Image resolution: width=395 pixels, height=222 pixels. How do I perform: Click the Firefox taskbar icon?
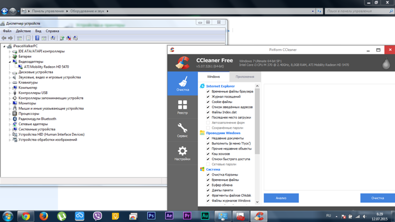point(43,216)
